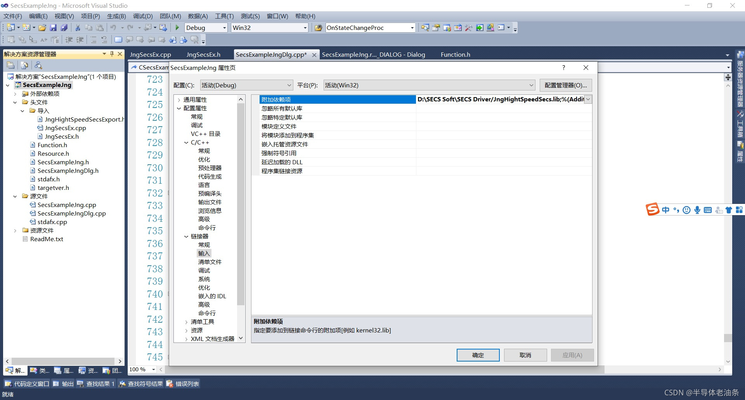Open the Extension Manager toolbar icon
745x400 pixels.
point(490,28)
